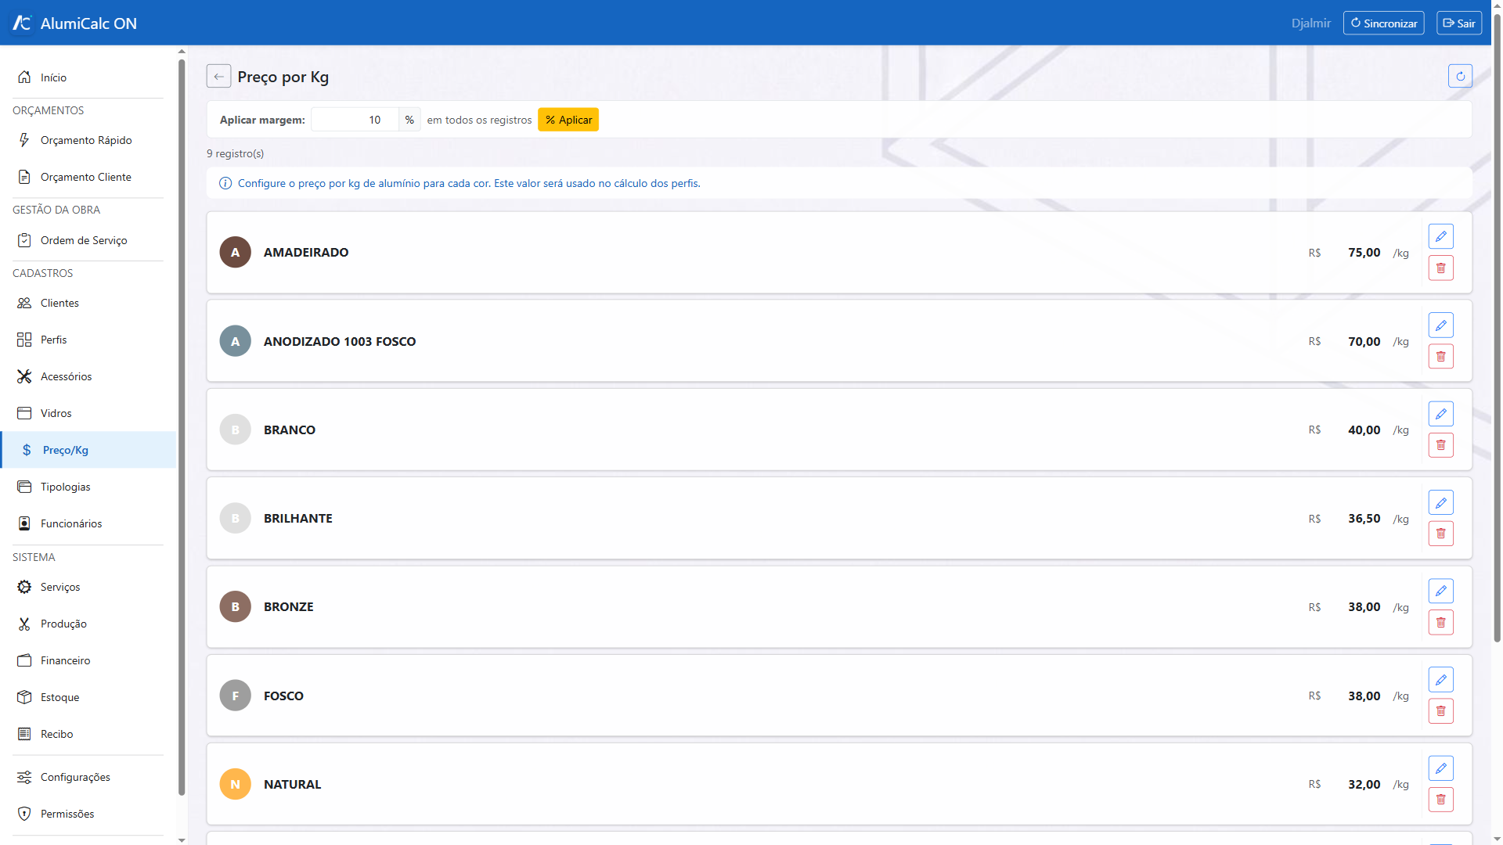This screenshot has height=845, width=1503.
Task: Open Início in the sidebar
Action: pyautogui.click(x=88, y=77)
